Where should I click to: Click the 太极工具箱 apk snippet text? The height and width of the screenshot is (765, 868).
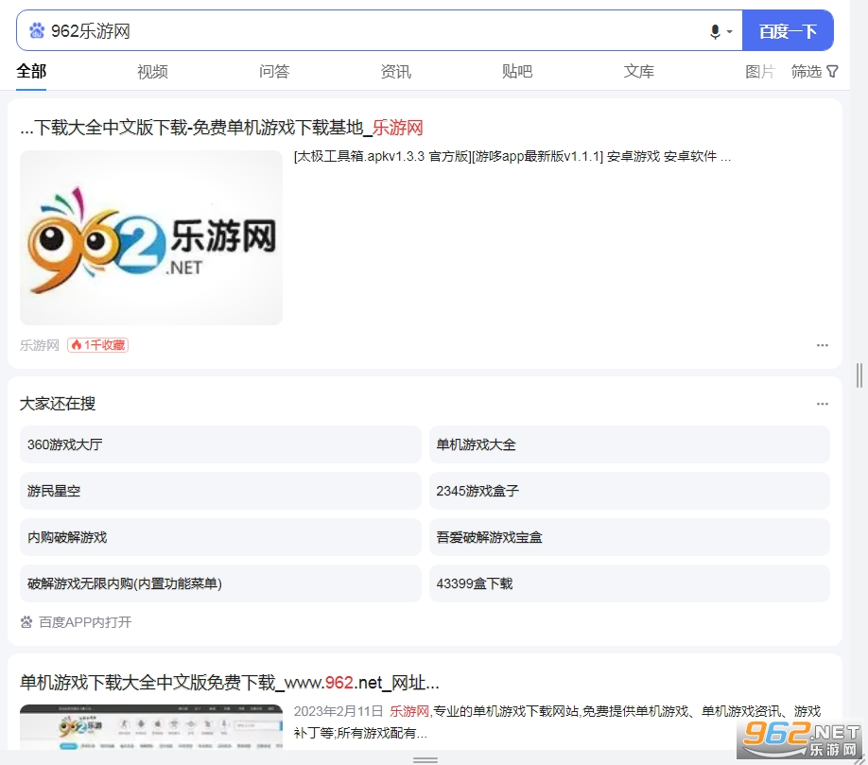(512, 157)
